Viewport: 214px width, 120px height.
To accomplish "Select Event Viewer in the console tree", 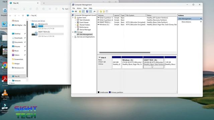I will click(84, 22).
